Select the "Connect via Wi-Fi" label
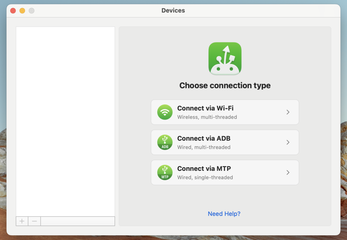347x240 pixels. click(x=205, y=108)
